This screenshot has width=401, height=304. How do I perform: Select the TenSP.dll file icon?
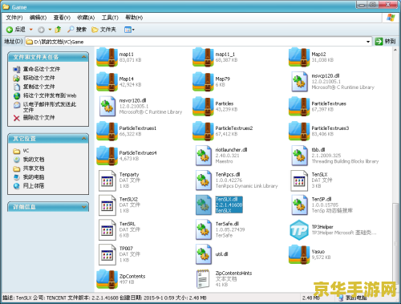pyautogui.click(x=299, y=205)
